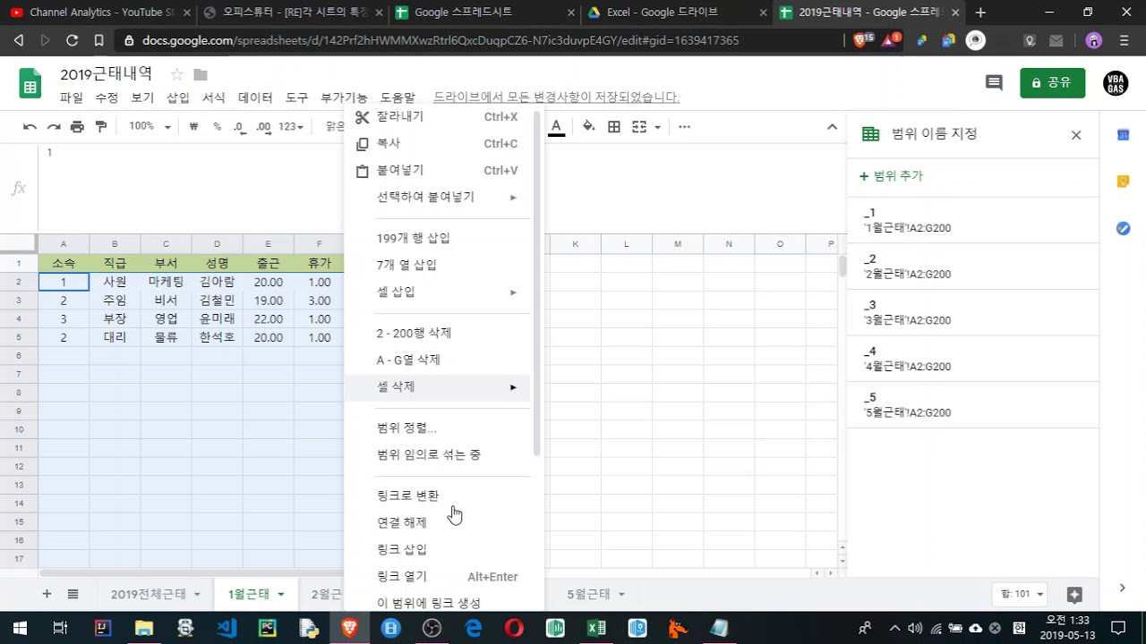Open 123 number format dropdown
This screenshot has width=1146, height=644.
click(x=291, y=127)
